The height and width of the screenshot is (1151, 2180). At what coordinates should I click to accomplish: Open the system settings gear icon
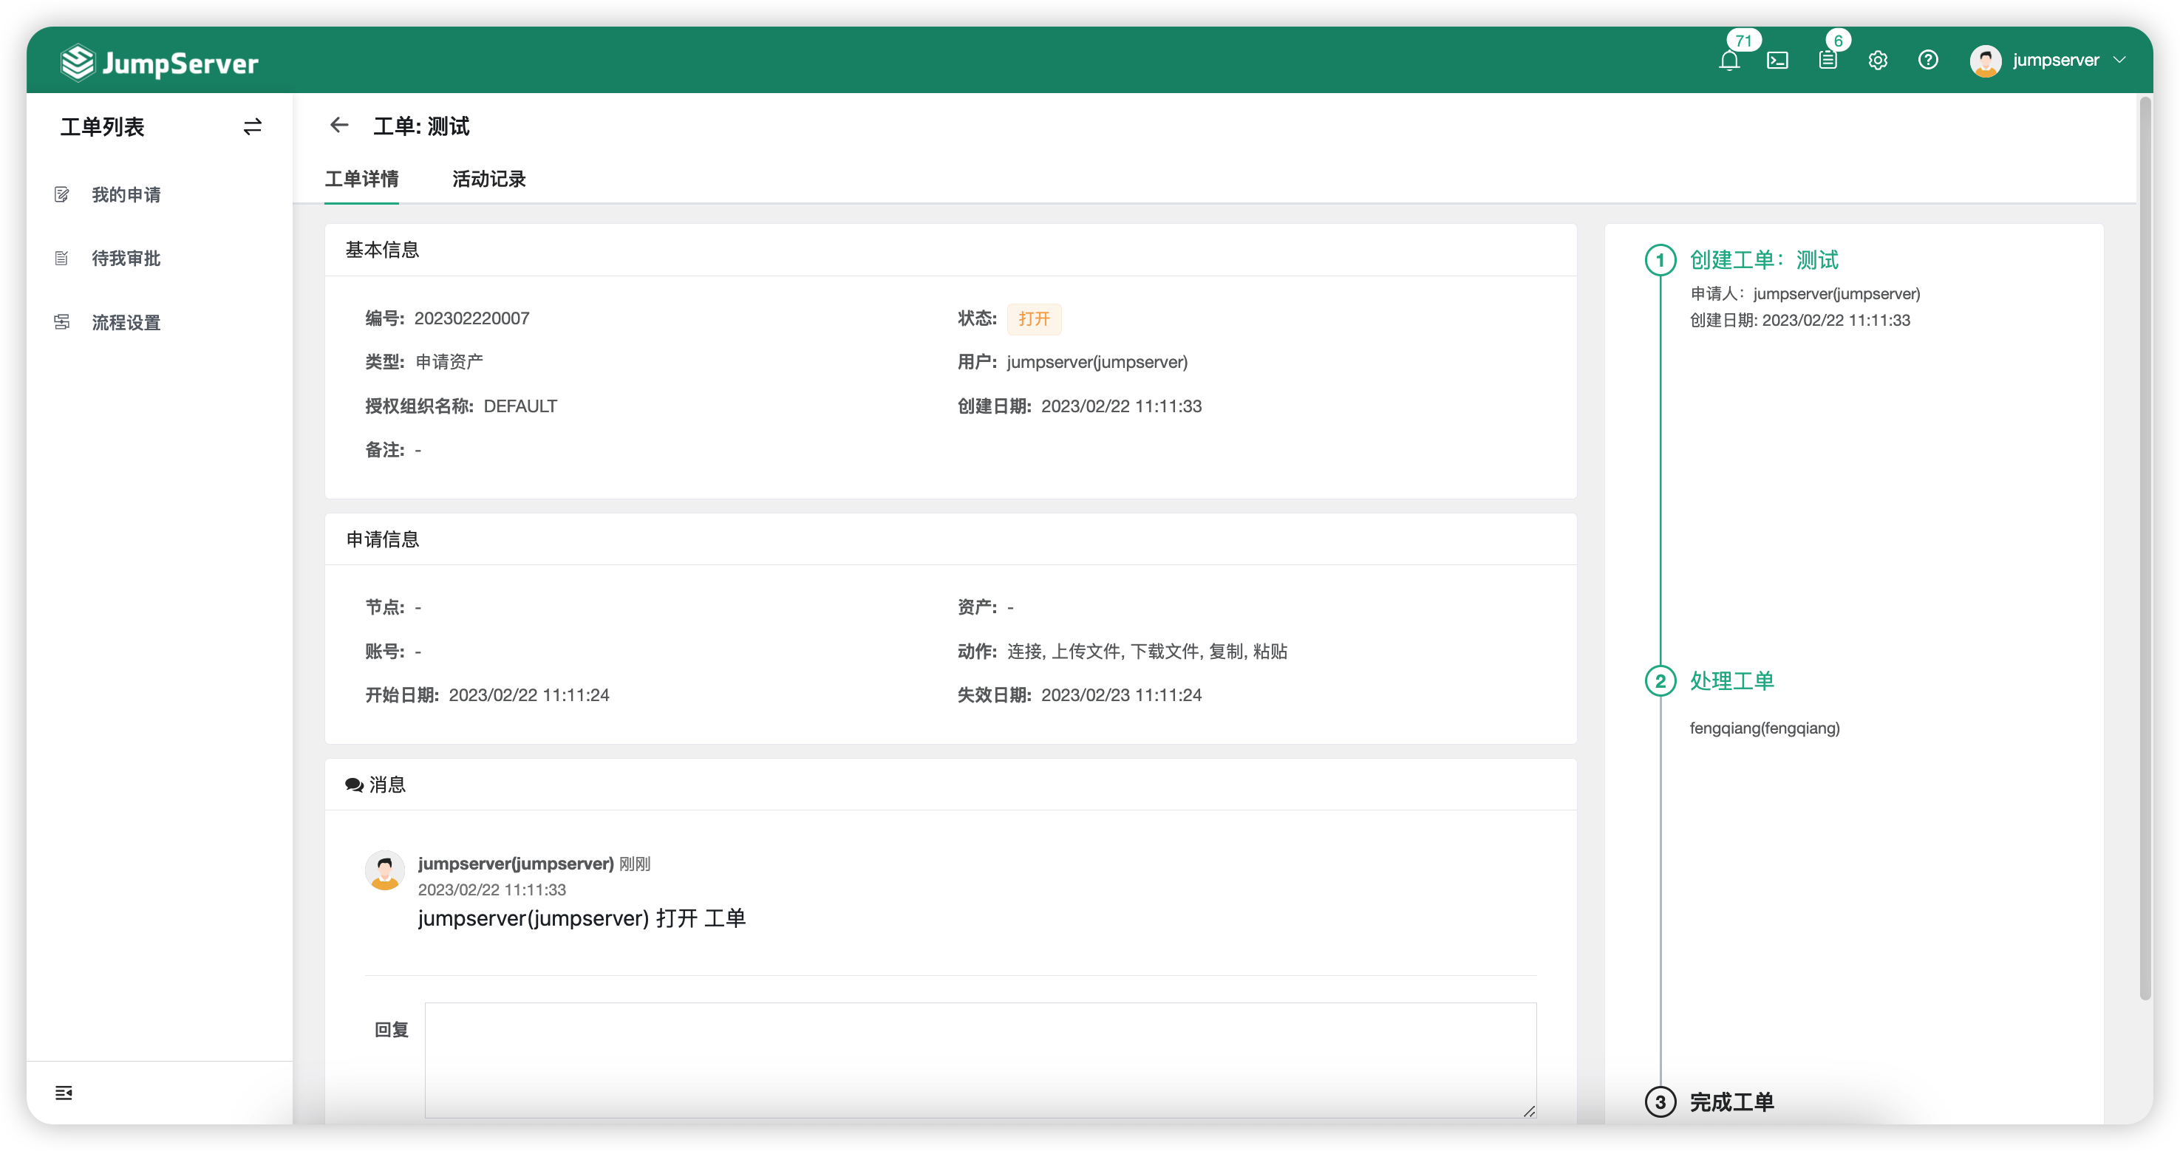pos(1878,60)
